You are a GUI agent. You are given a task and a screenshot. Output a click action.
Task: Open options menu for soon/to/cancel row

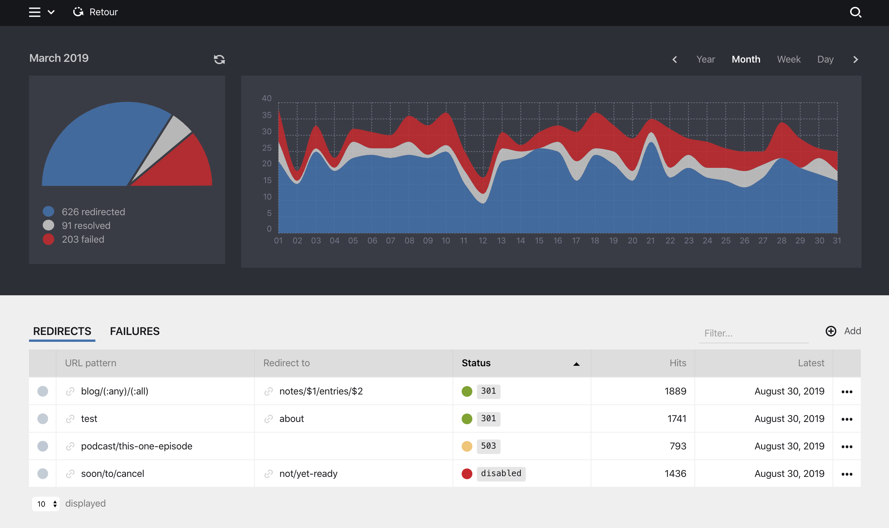click(x=847, y=474)
